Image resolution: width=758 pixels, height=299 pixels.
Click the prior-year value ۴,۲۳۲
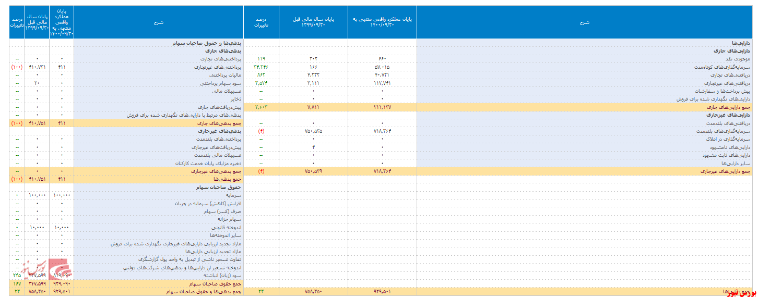tap(313, 75)
